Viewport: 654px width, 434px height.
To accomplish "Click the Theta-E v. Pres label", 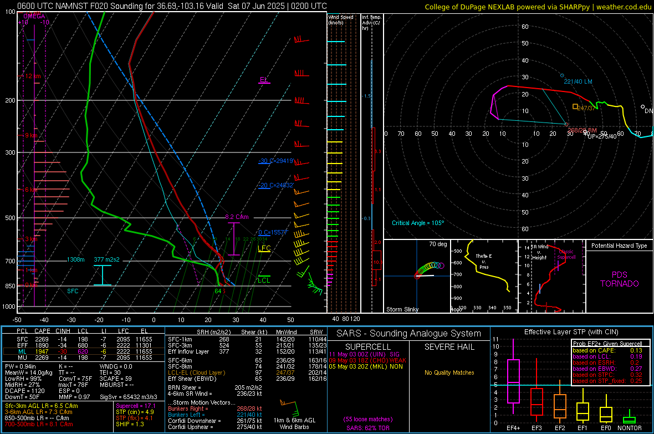I will pyautogui.click(x=484, y=261).
